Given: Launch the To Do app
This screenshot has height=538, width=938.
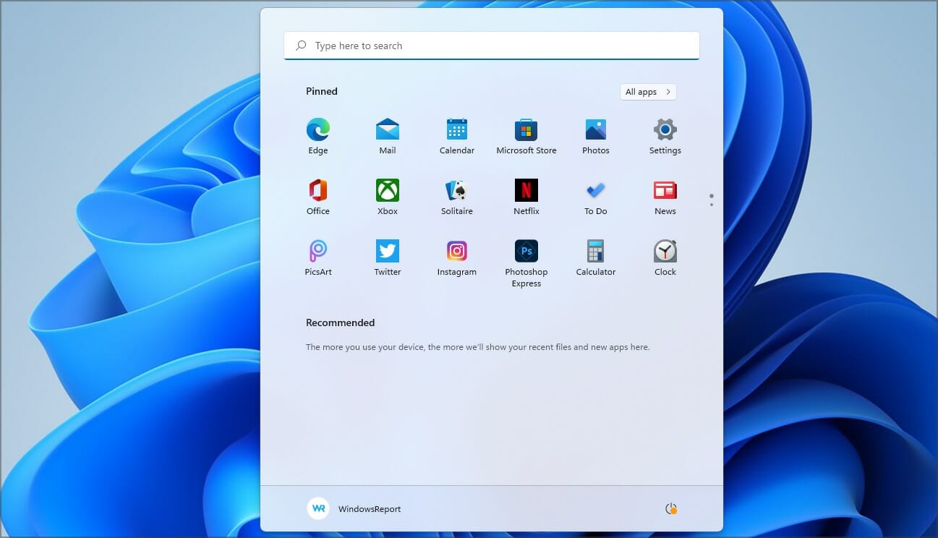Looking at the screenshot, I should pos(596,197).
